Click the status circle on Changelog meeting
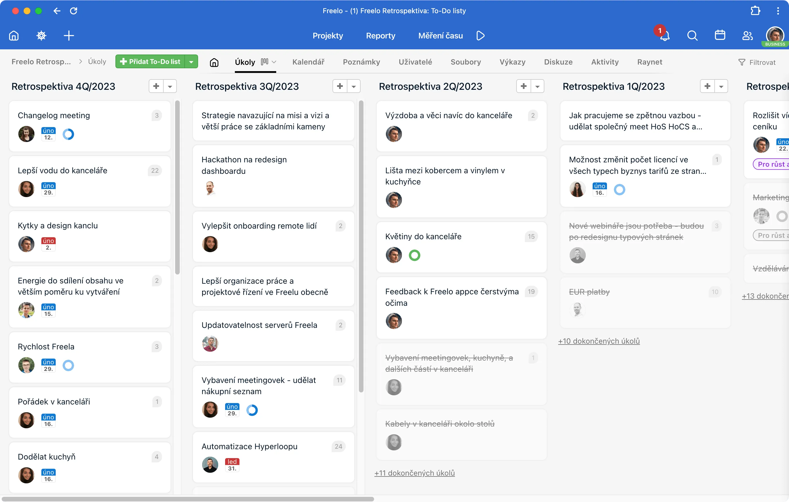 pyautogui.click(x=68, y=134)
